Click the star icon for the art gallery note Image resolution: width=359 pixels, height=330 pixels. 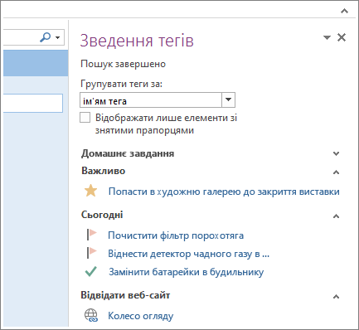coord(90,191)
